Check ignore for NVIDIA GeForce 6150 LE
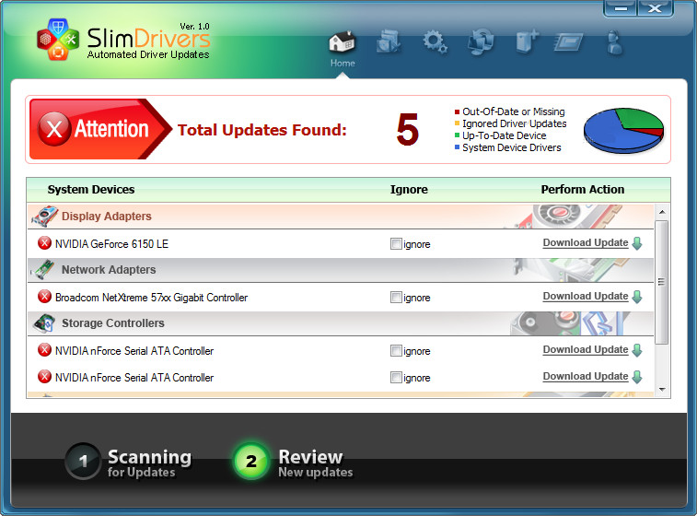The height and width of the screenshot is (516, 697). point(396,244)
